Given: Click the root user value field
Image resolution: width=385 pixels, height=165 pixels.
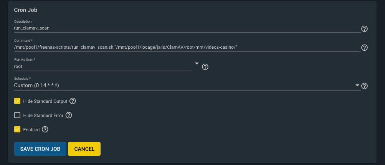Looking at the screenshot, I should pyautogui.click(x=103, y=66).
